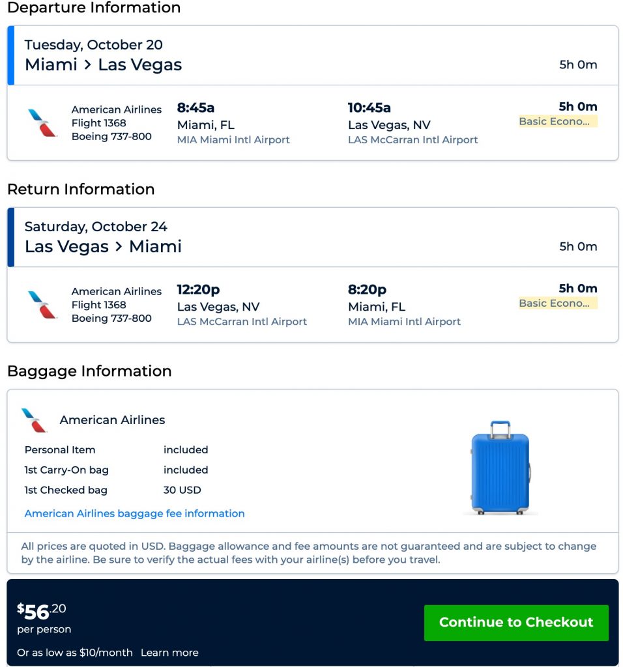Click American Airlines logo in baggage section

tap(34, 420)
